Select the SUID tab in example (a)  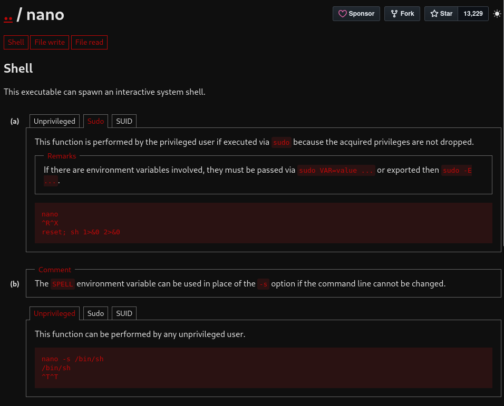point(124,121)
